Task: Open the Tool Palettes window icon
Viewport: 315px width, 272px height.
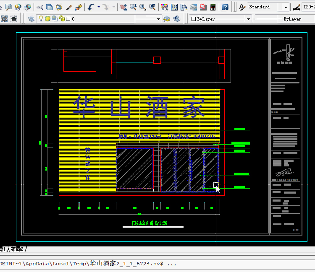Action: [x=184, y=7]
